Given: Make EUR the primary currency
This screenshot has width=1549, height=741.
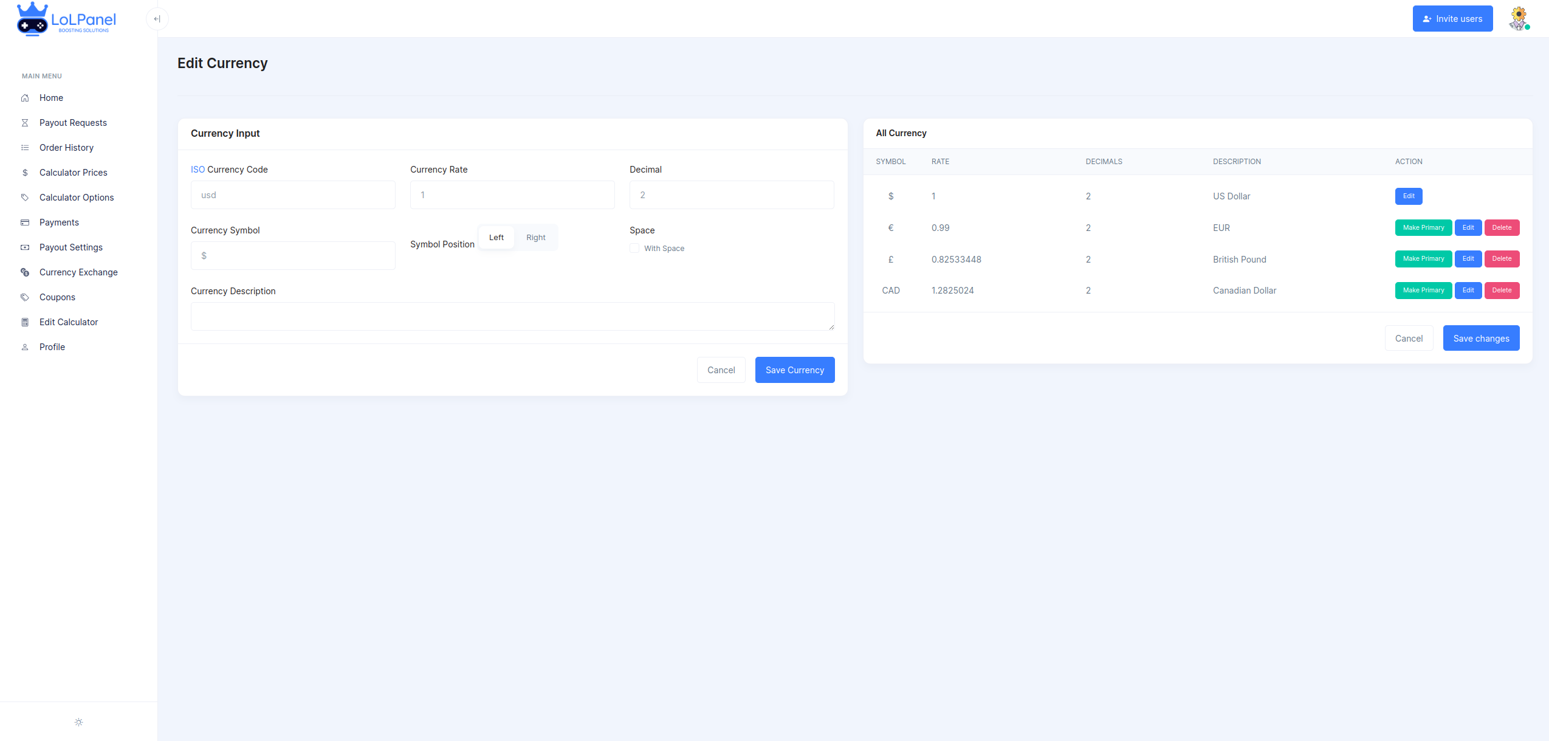Looking at the screenshot, I should point(1423,228).
